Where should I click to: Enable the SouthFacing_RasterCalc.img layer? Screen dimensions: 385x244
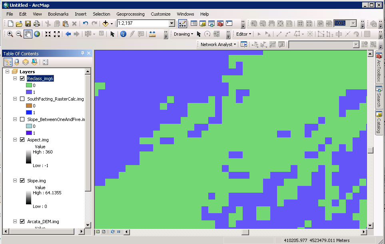click(x=22, y=99)
